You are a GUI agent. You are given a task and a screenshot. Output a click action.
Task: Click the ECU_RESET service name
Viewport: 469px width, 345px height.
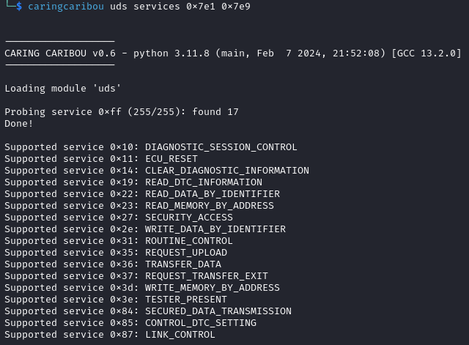coord(171,159)
